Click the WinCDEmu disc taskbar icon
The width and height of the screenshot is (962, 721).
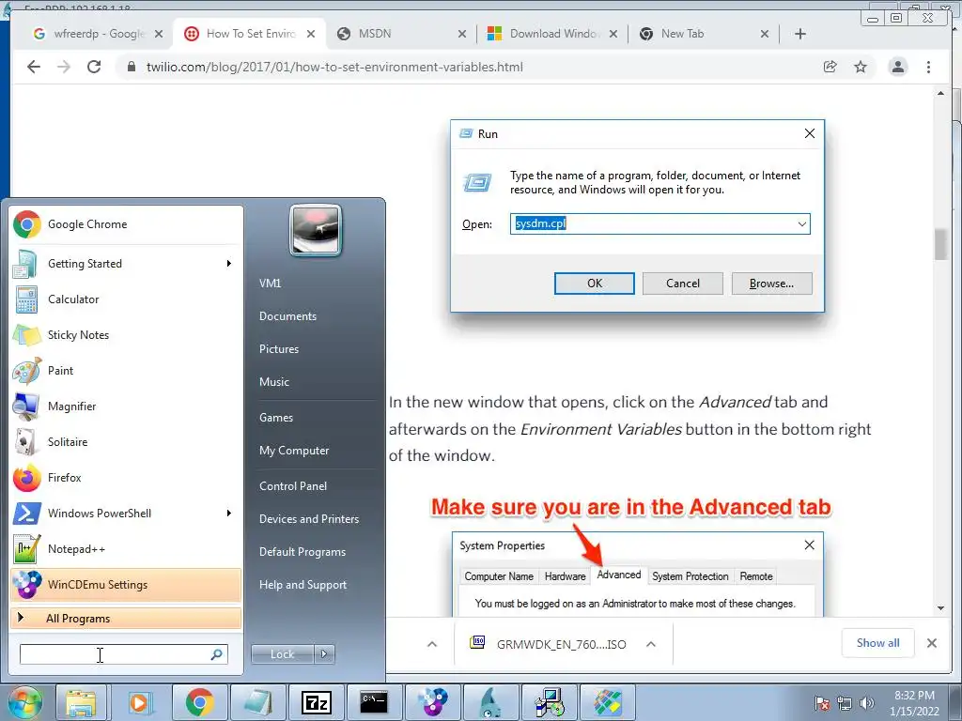pyautogui.click(x=432, y=702)
